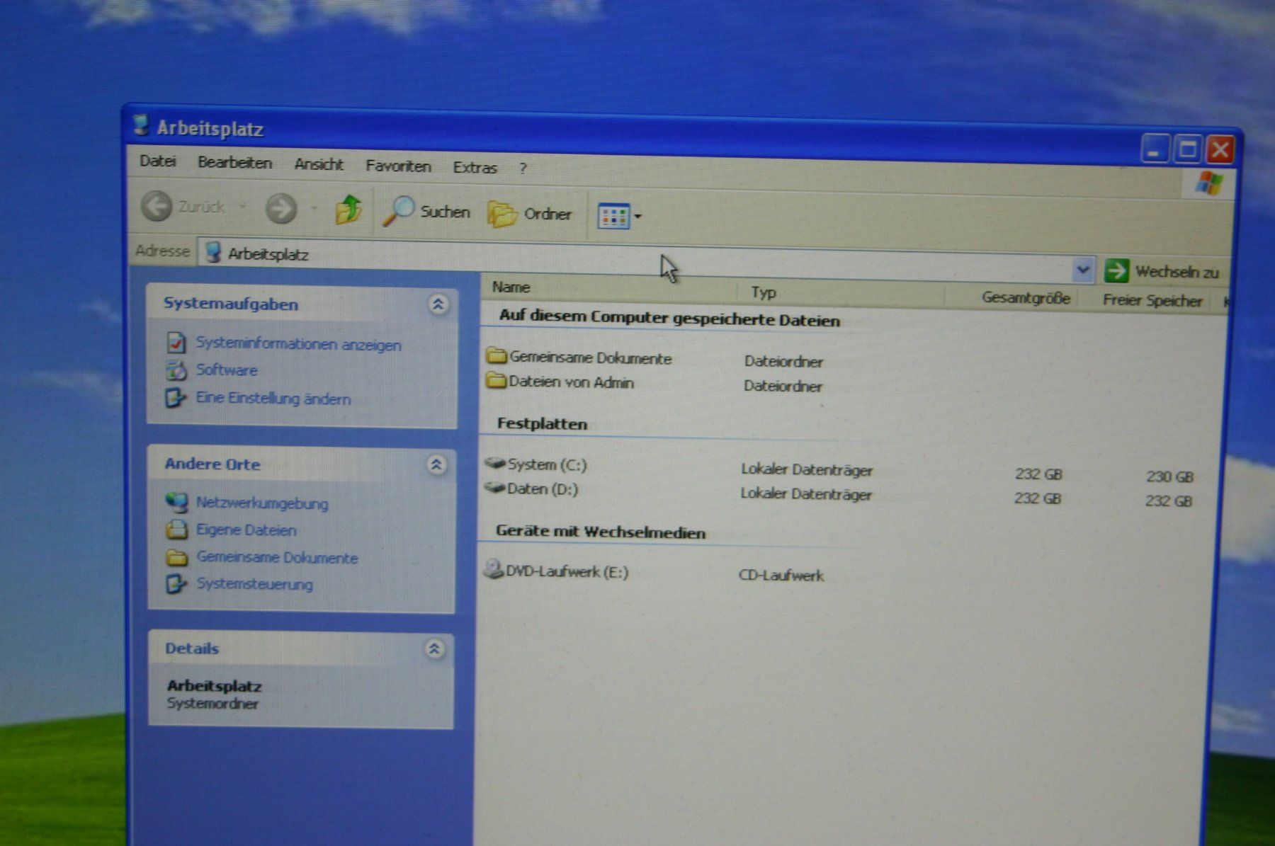Collapse the Details panel

coord(434,648)
